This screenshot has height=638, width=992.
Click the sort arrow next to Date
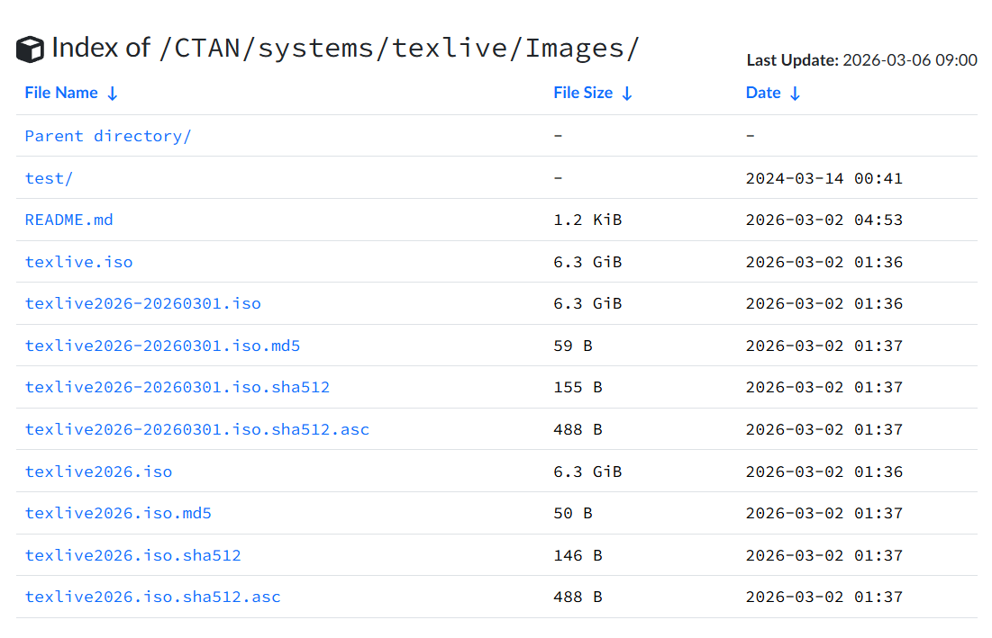795,94
